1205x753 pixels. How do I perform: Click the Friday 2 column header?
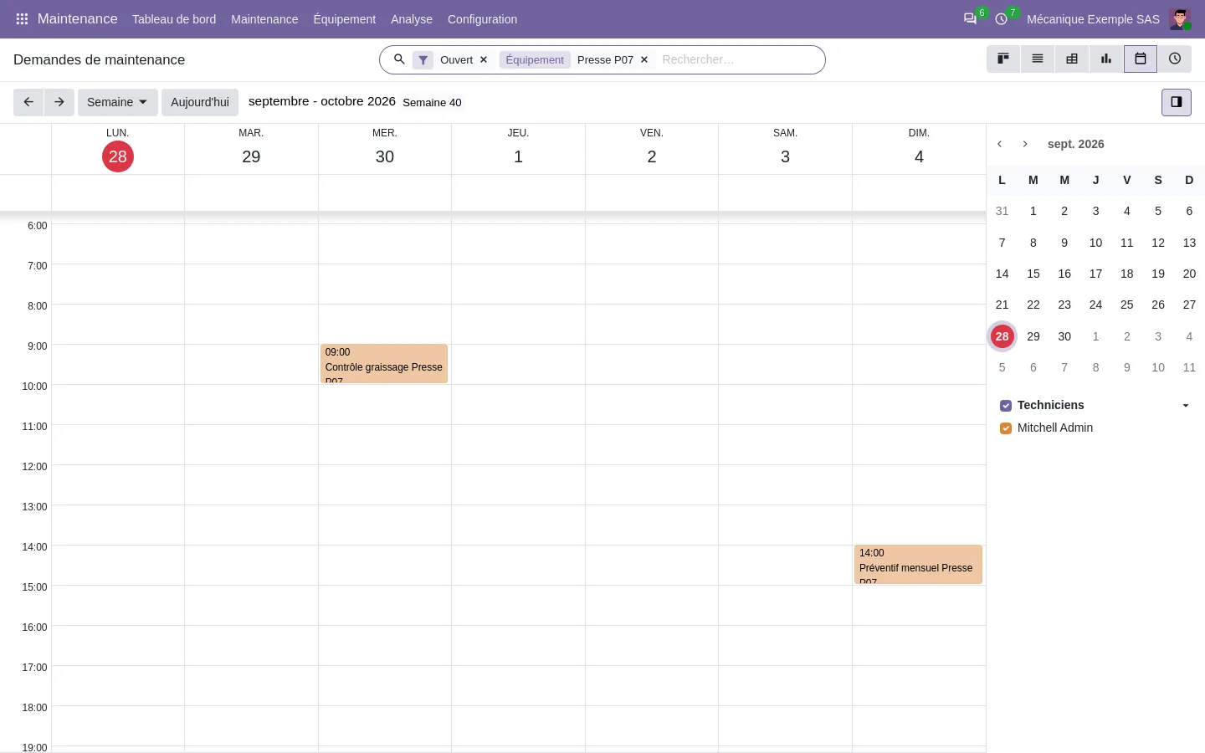point(652,149)
